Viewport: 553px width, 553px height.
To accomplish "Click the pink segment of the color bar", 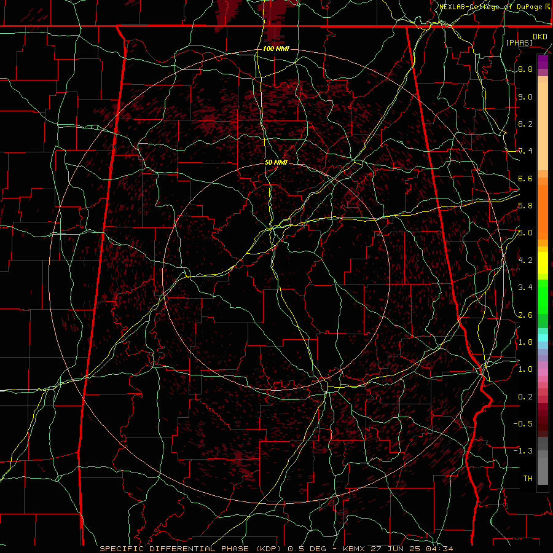I will click(x=543, y=372).
